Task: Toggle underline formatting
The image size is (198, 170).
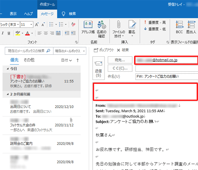Action: click(9, 33)
